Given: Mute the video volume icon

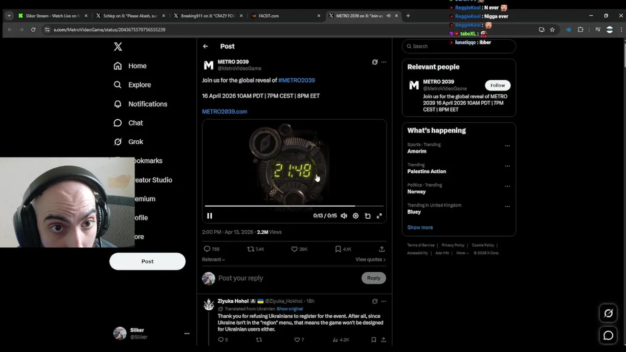Looking at the screenshot, I should [x=344, y=216].
